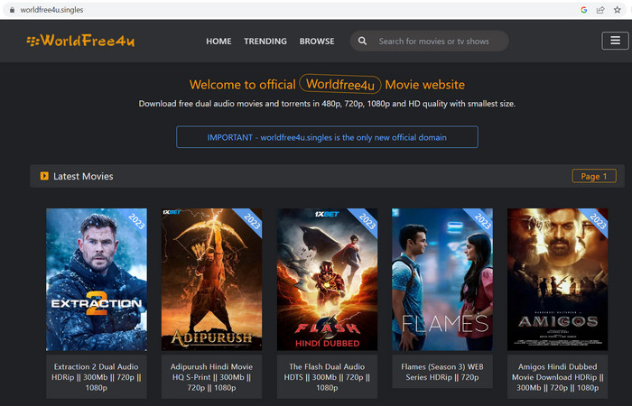Image resolution: width=632 pixels, height=406 pixels.
Task: Open The Flash Hindi Dubbed poster
Action: [x=327, y=280]
